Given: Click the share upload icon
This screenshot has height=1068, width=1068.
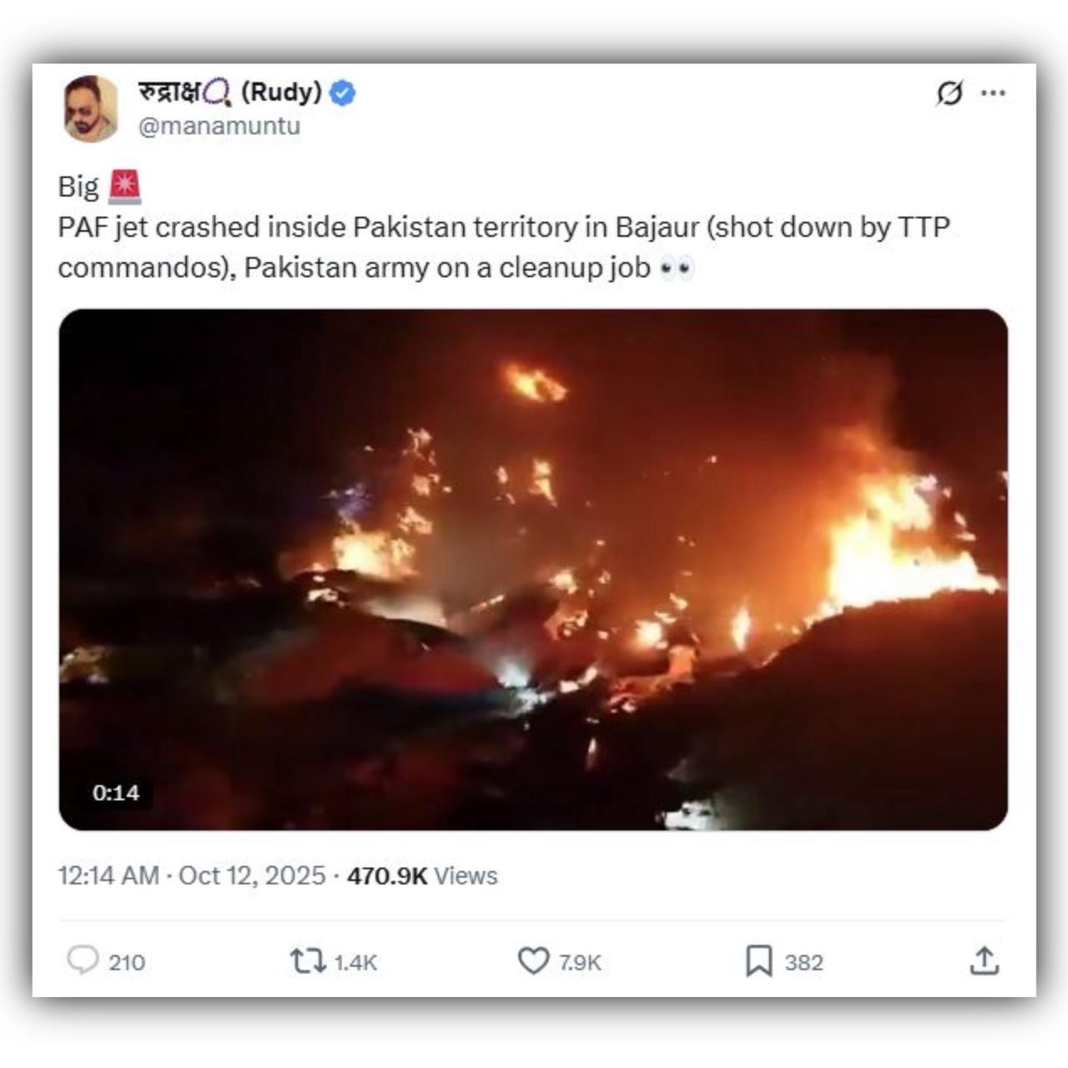Looking at the screenshot, I should (985, 961).
